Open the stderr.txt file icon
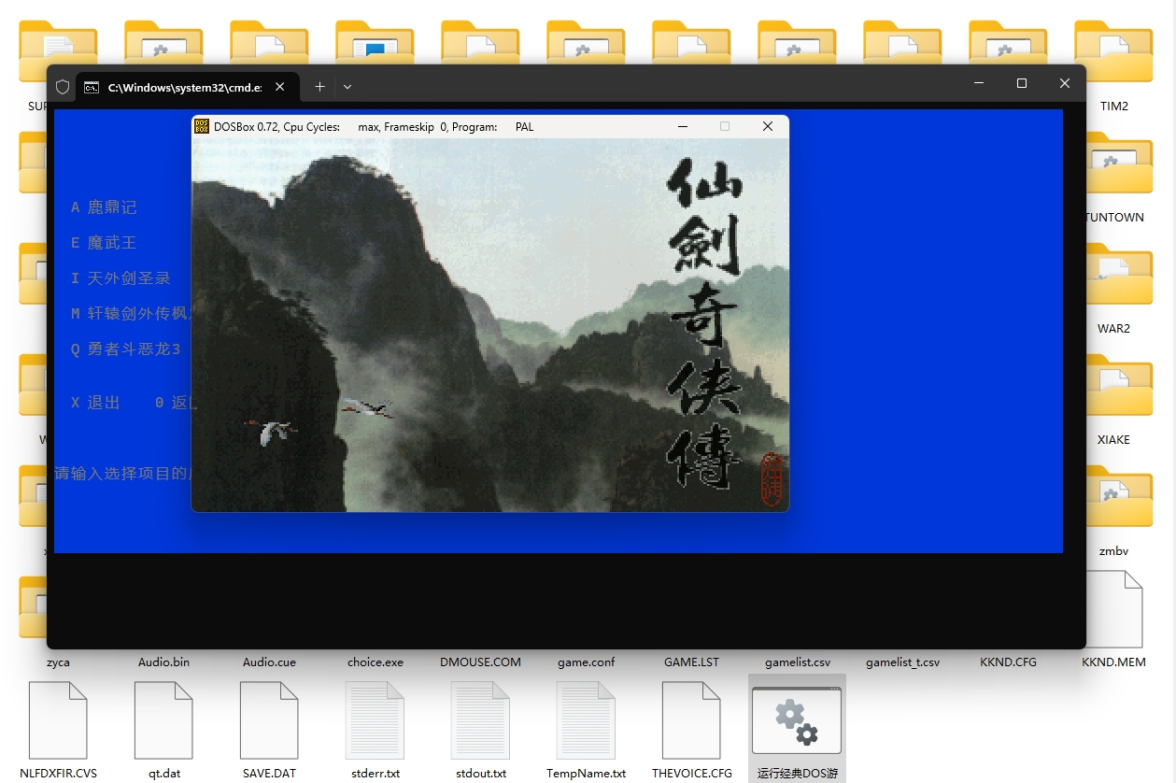The width and height of the screenshot is (1176, 783). [375, 719]
